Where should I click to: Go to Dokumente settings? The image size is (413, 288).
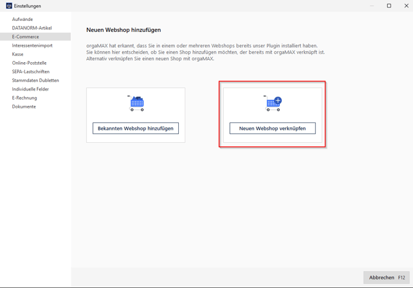(x=23, y=106)
